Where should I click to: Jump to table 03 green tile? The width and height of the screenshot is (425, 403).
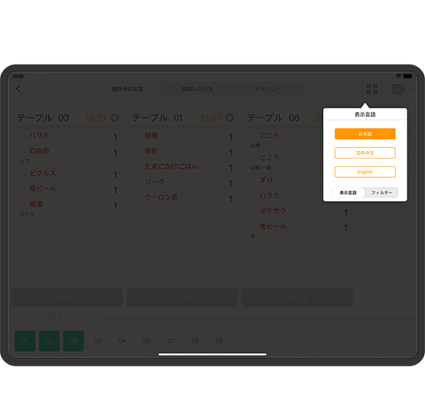(50, 341)
